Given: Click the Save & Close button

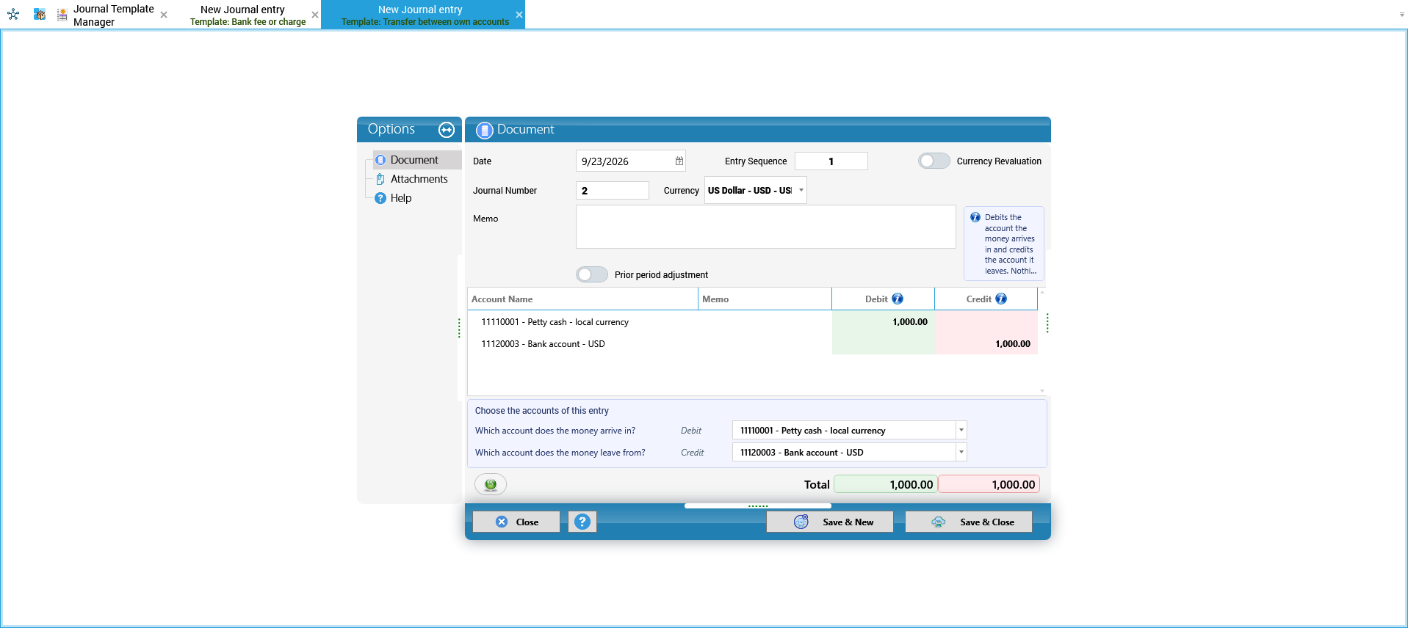Looking at the screenshot, I should (x=969, y=522).
